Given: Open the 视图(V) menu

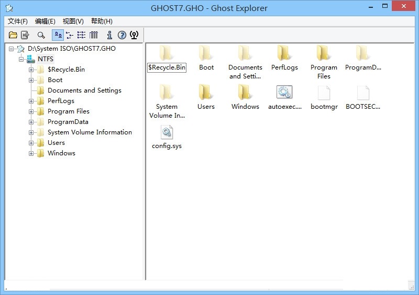Looking at the screenshot, I should (x=73, y=21).
